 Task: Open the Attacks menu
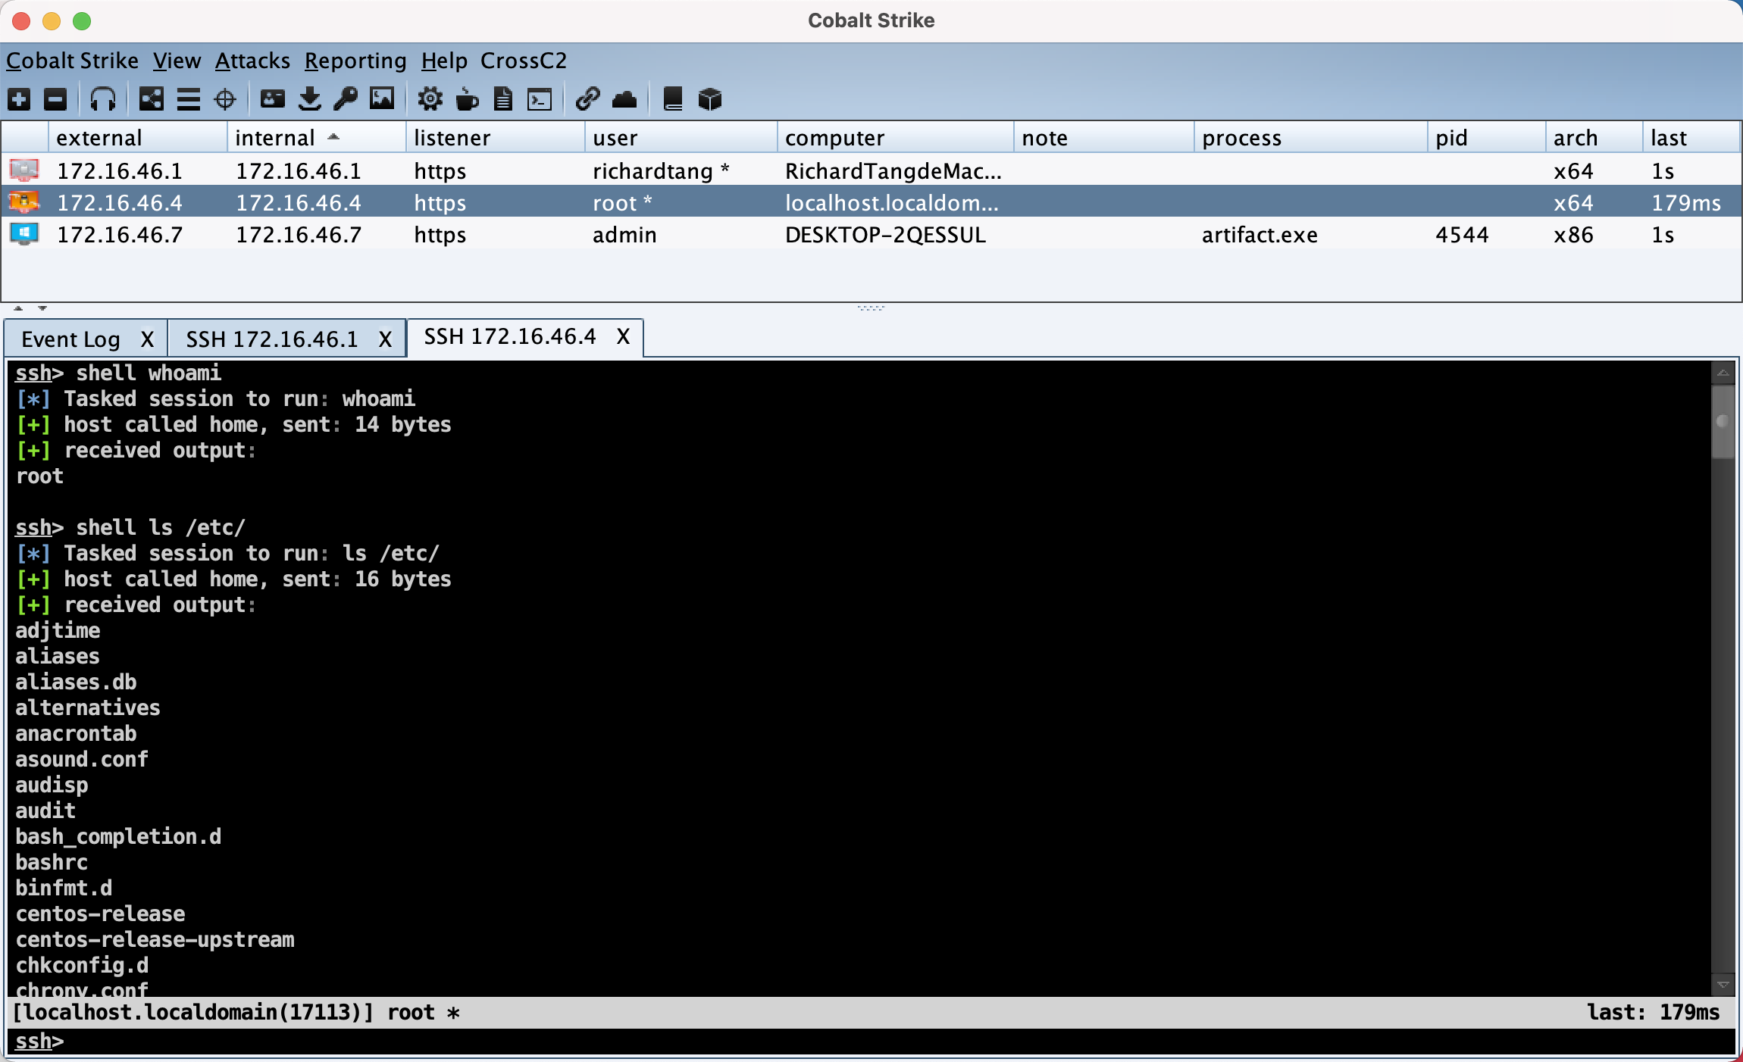(x=252, y=61)
